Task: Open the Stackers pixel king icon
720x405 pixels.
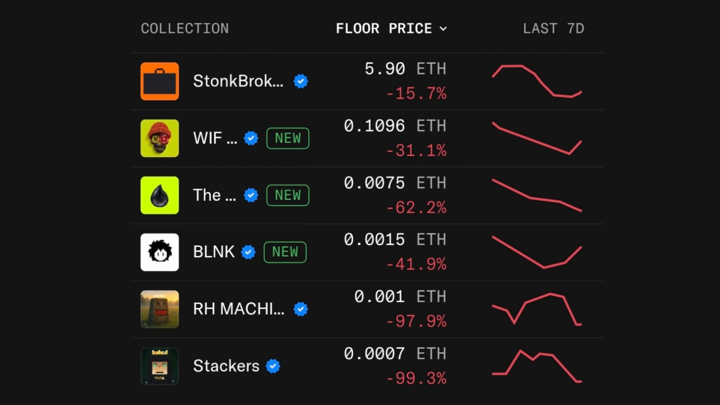Action: pos(159,366)
